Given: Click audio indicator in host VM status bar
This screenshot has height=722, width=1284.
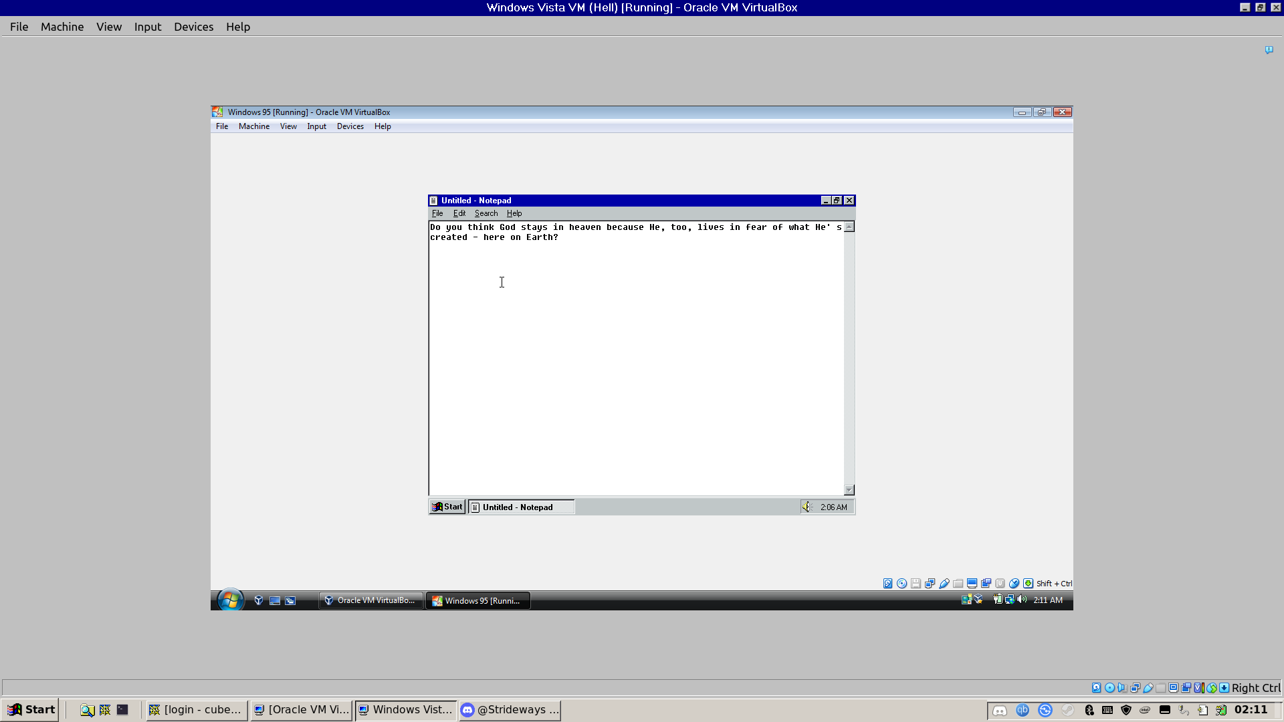Looking at the screenshot, I should (1122, 688).
